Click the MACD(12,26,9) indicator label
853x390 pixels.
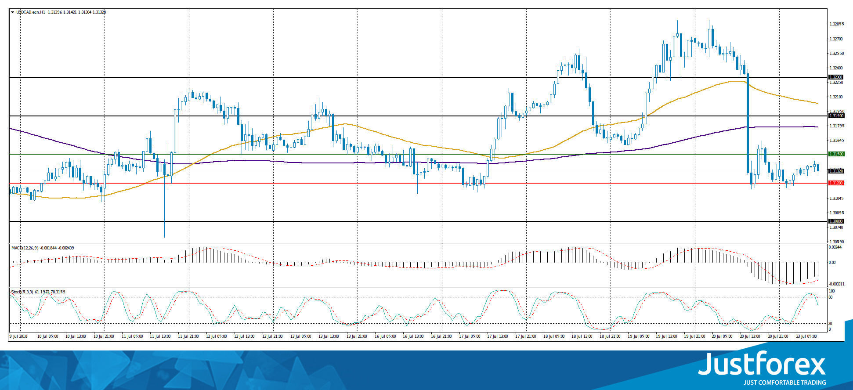pos(25,248)
